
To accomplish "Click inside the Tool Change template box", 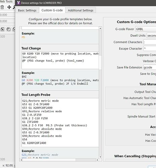I will click(60, 60).
